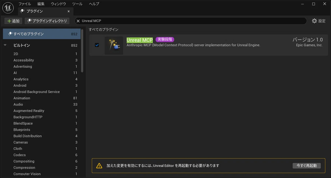331x178 pixels.
Task: Disable the Unreal MCP plugin checkbox
Action: click(x=97, y=45)
